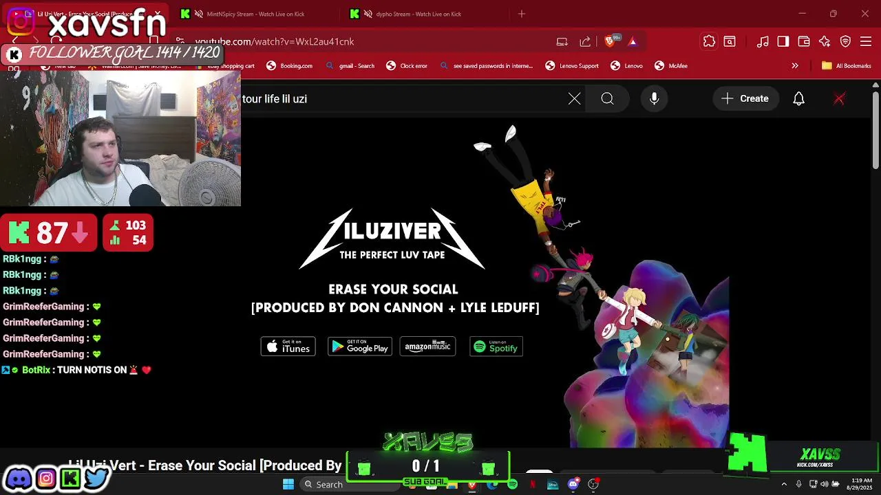Open the YouTube Create button
Image resolution: width=881 pixels, height=495 pixels.
tap(745, 99)
